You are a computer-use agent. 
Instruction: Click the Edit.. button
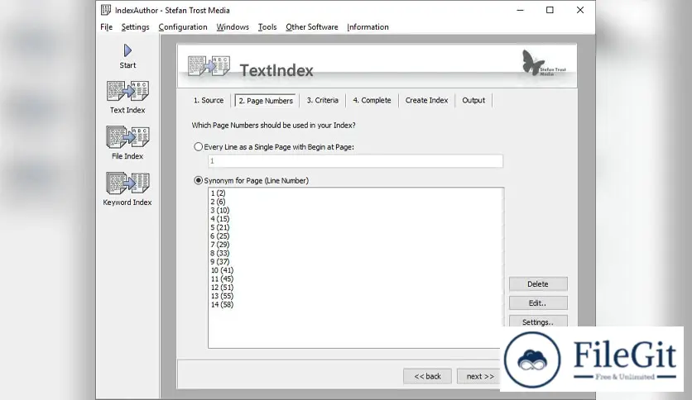pos(538,303)
